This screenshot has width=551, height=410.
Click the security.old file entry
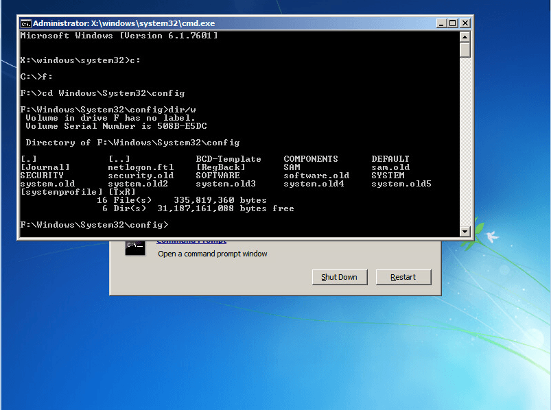(x=141, y=176)
